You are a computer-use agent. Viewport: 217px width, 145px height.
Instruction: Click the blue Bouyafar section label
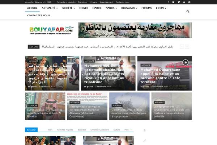click(31, 130)
